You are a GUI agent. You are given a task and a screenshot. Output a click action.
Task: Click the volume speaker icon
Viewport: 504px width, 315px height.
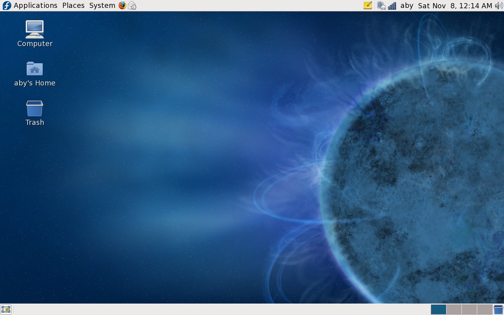499,6
